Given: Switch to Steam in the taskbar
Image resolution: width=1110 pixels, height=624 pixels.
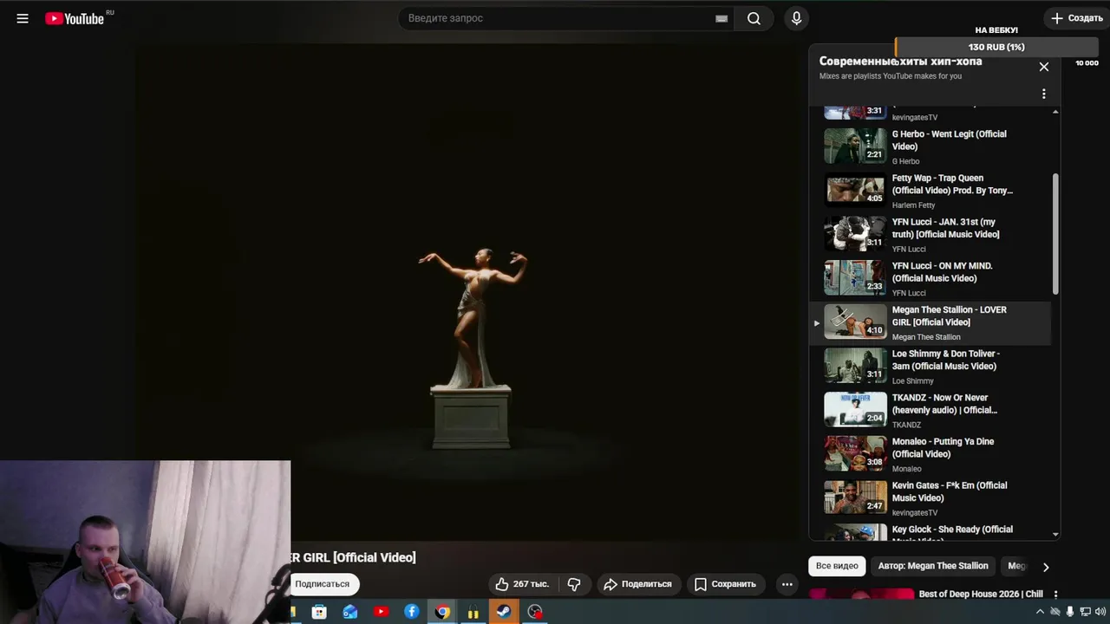Looking at the screenshot, I should [x=504, y=612].
